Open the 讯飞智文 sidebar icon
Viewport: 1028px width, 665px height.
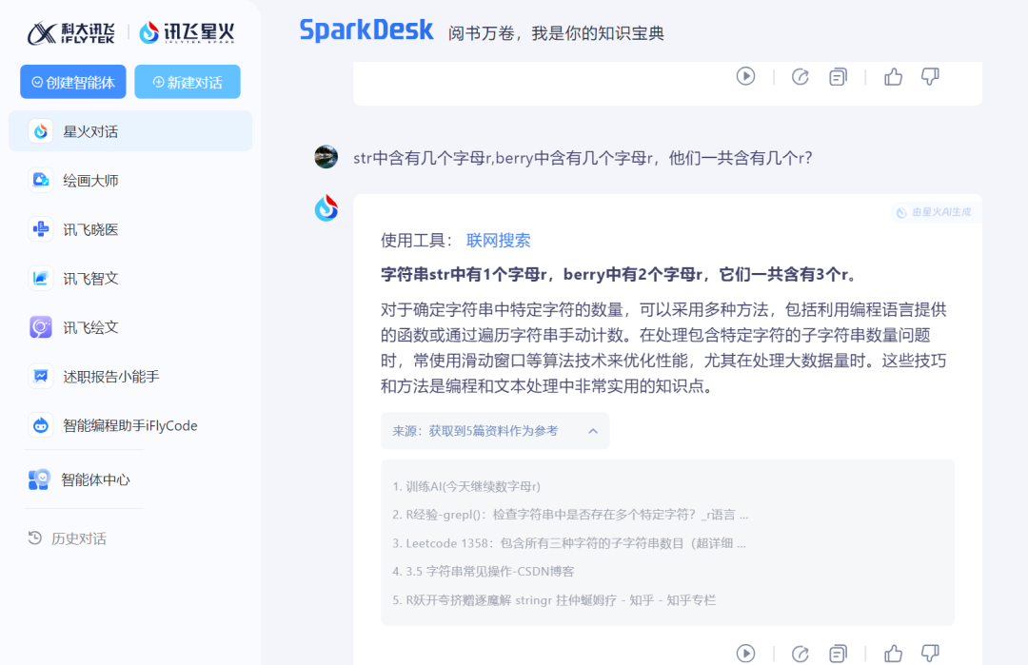click(x=41, y=279)
